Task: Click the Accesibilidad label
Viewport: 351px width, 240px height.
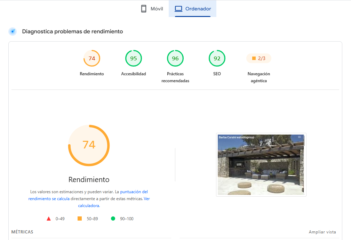Action: point(134,74)
